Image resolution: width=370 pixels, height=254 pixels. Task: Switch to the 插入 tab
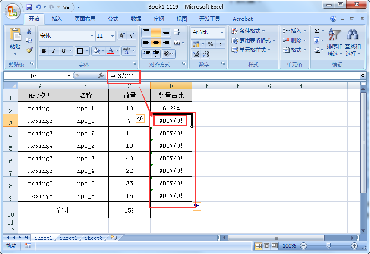tap(57, 19)
